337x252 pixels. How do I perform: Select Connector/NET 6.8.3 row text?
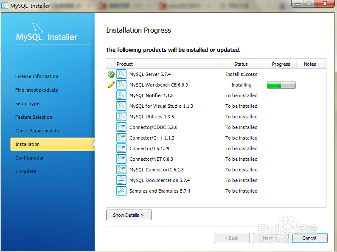coord(151,159)
